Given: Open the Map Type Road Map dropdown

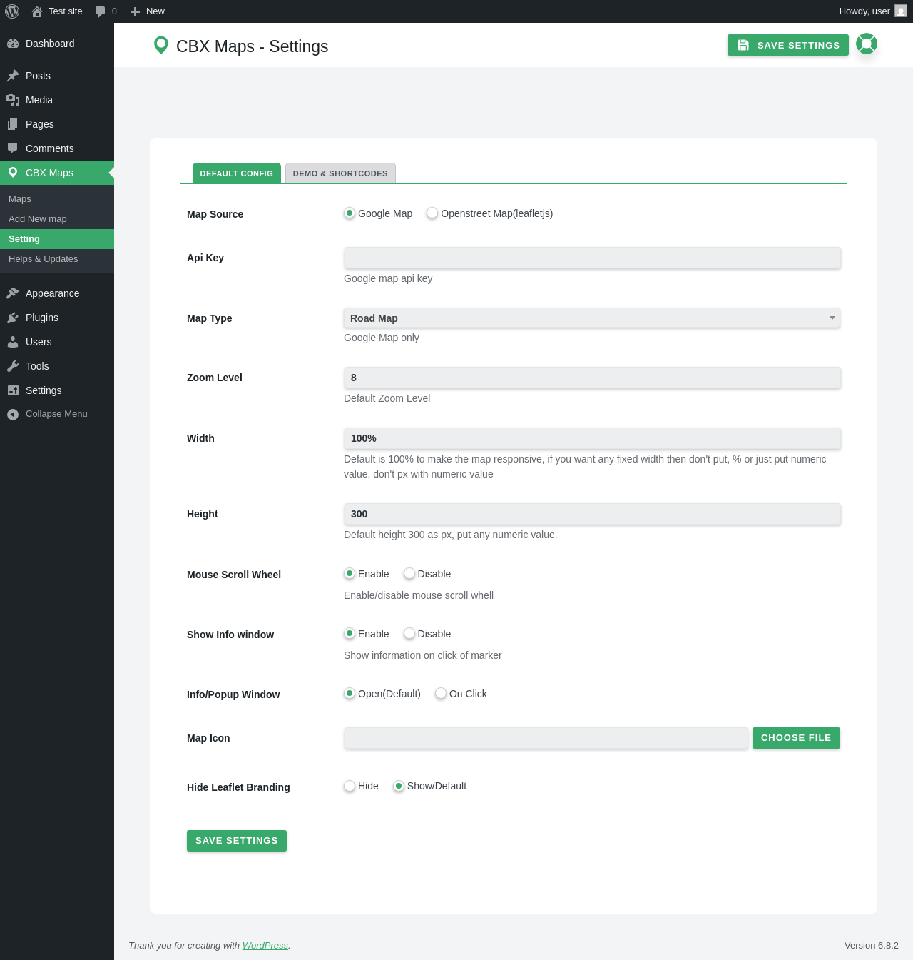Looking at the screenshot, I should tap(592, 318).
